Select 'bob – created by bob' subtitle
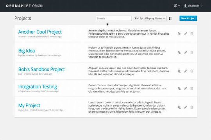Image resolution: width=211 pixels, height=140 pixels. (35, 74)
